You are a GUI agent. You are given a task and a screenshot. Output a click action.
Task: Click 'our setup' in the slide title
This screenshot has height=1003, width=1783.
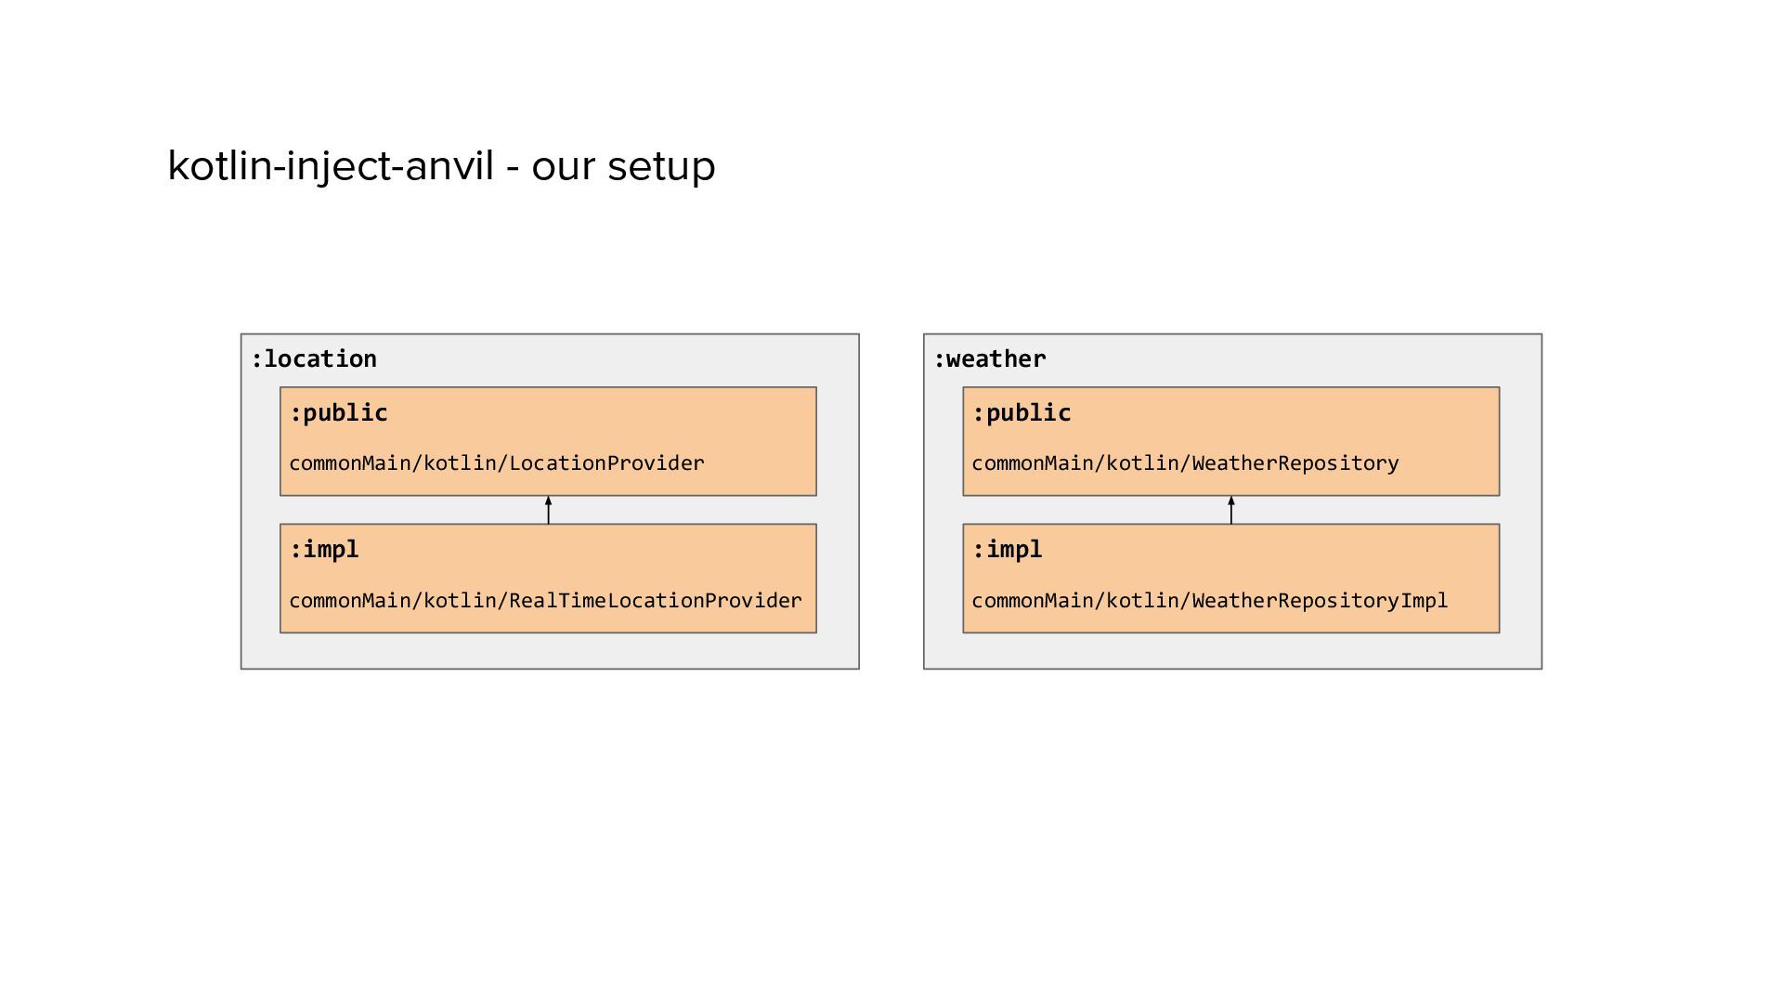[x=623, y=166]
